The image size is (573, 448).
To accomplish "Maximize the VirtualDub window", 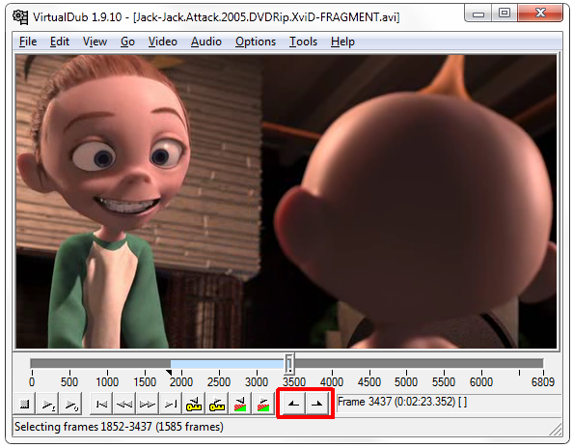I will pos(505,14).
